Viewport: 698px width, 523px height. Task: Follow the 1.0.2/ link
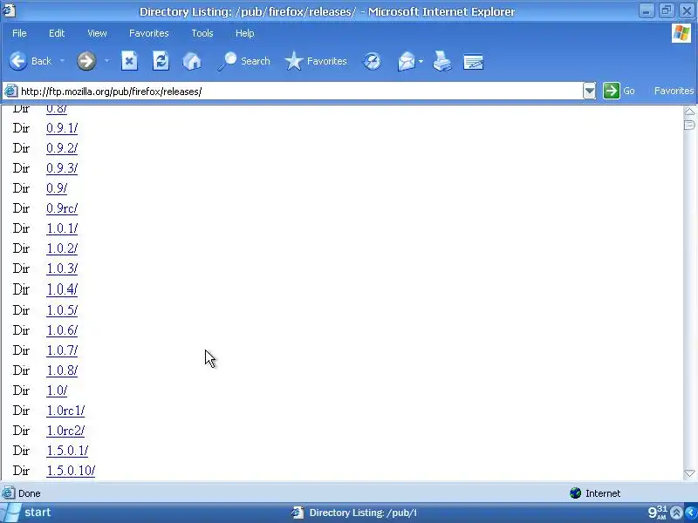click(62, 248)
